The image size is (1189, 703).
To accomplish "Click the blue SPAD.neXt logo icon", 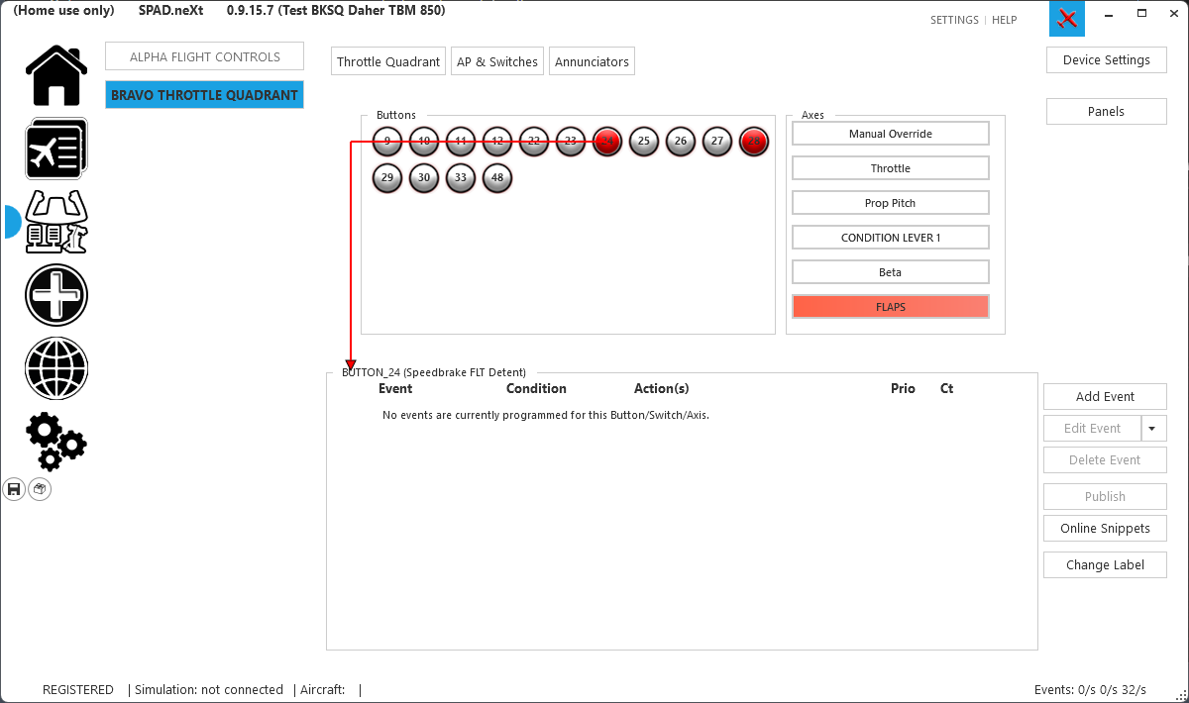I will pyautogui.click(x=1067, y=20).
